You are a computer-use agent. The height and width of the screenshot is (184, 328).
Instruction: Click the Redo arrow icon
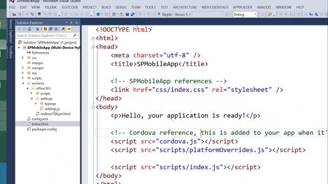[149, 14]
